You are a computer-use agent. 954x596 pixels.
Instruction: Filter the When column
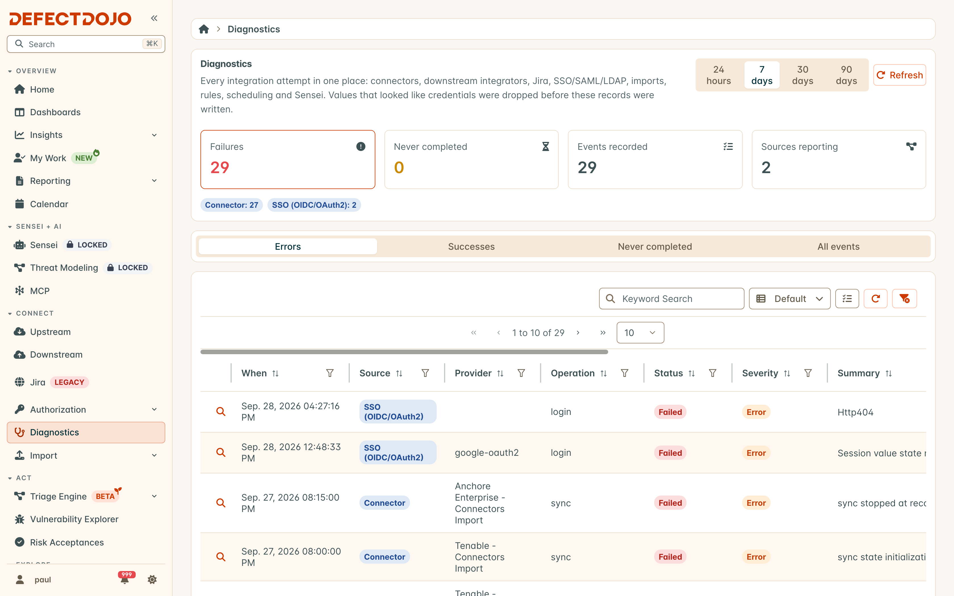pos(330,373)
